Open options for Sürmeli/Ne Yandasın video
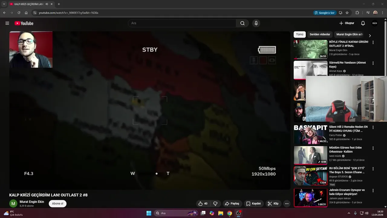This screenshot has height=218, width=387. 373,63
